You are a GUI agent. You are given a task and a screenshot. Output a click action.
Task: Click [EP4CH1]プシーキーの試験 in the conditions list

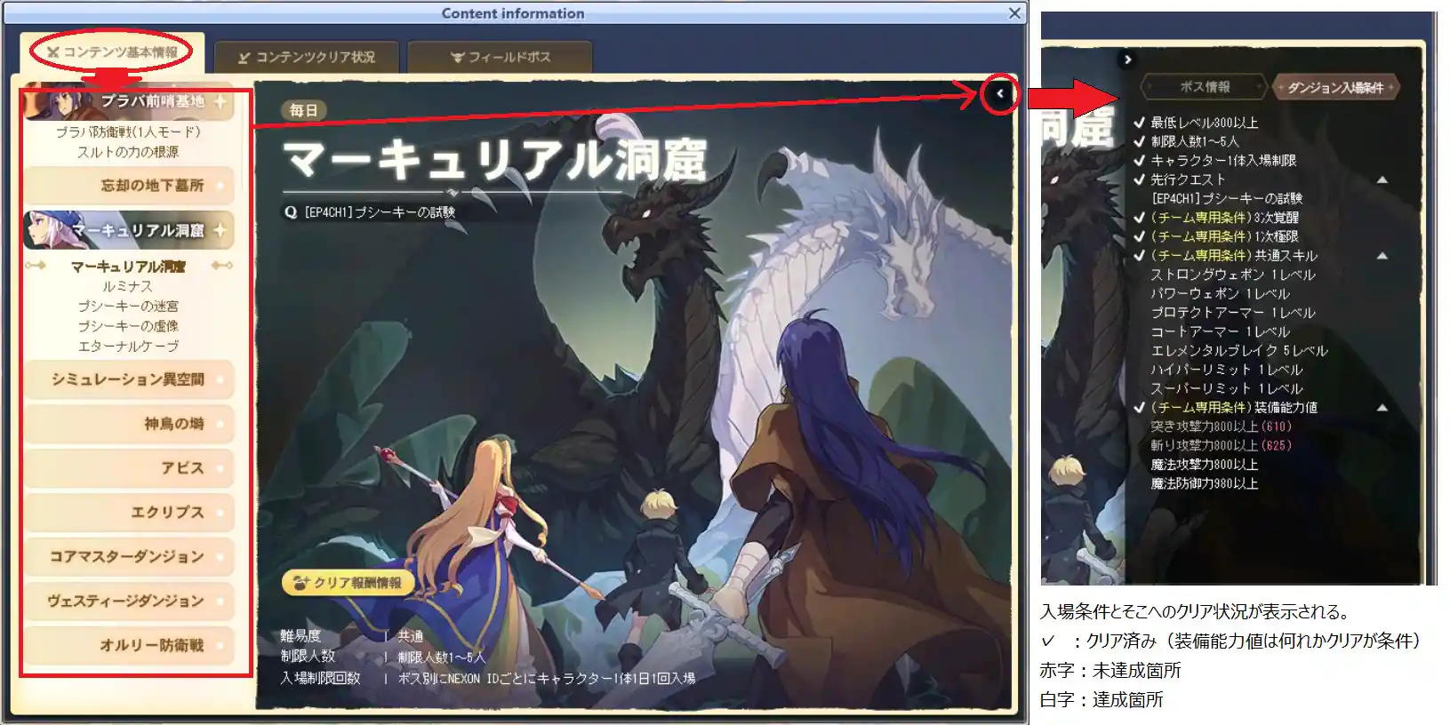pos(1227,199)
